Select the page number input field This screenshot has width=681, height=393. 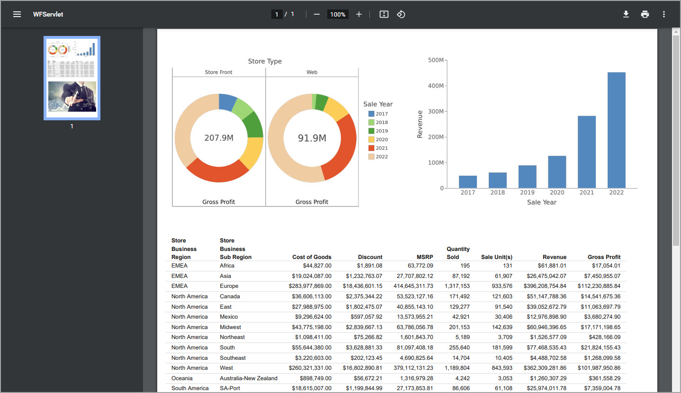277,14
